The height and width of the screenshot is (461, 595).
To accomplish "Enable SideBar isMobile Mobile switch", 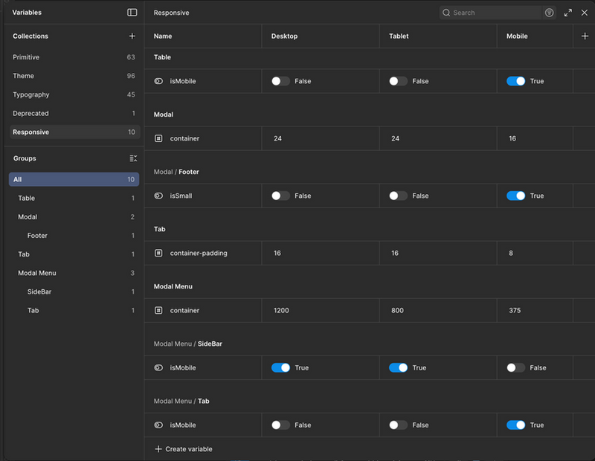I will [515, 367].
